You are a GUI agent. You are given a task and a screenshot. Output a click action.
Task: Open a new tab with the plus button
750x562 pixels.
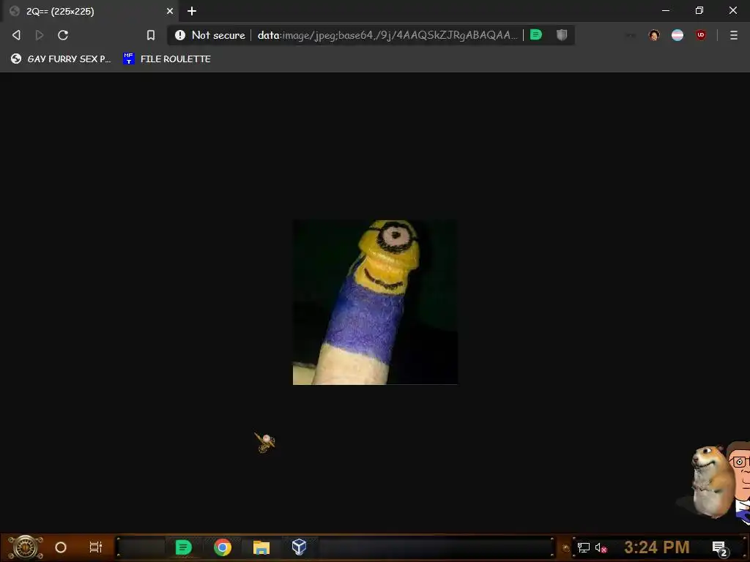(x=192, y=11)
